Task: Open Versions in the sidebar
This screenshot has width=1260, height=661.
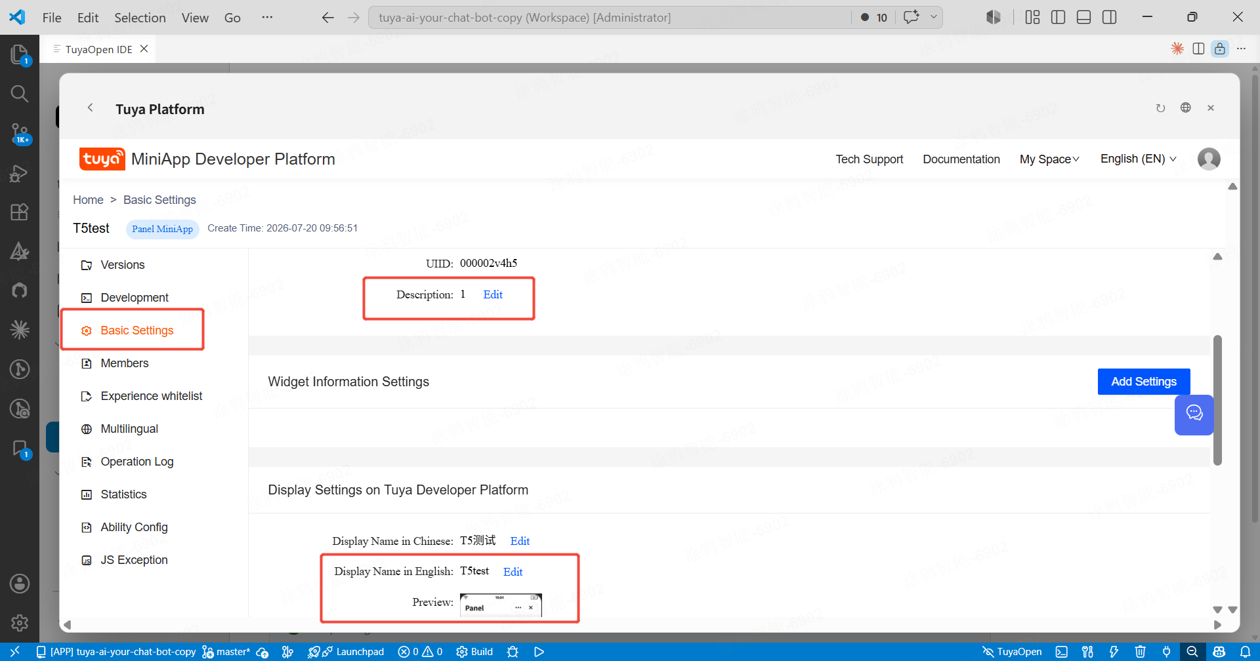Action: click(122, 265)
